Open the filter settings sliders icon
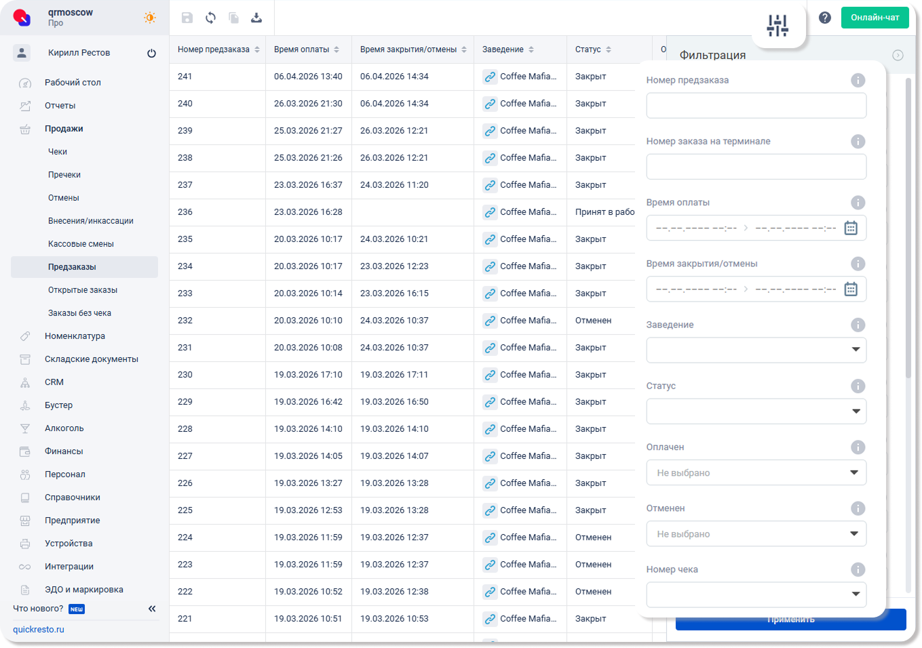This screenshot has height=648, width=922. [777, 26]
